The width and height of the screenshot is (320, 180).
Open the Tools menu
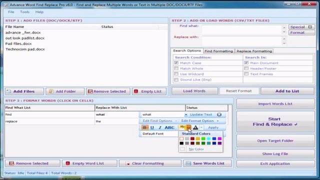pos(24,12)
